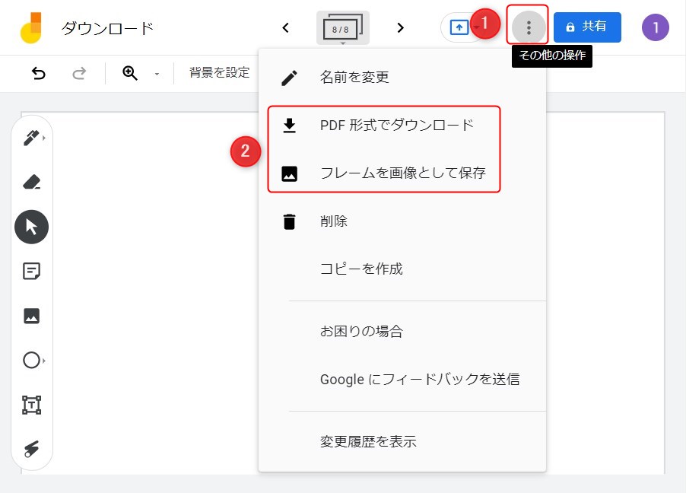Viewport: 686px width, 493px height.
Task: Choose コピーを作成 from the menu
Action: [402, 269]
